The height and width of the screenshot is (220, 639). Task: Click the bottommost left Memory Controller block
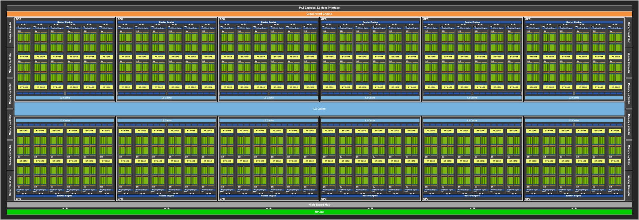coord(10,186)
